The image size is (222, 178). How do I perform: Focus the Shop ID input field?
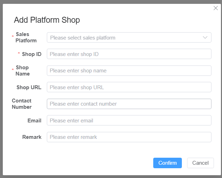tap(129, 54)
